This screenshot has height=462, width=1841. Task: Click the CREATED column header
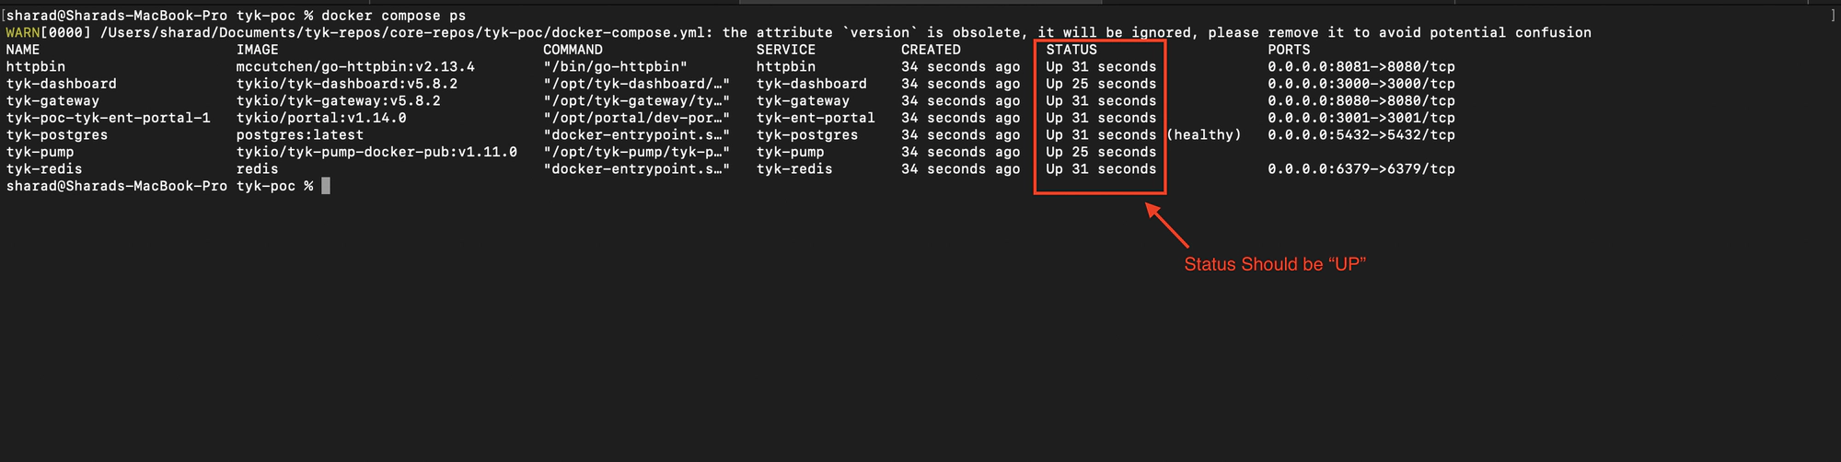[x=931, y=50]
